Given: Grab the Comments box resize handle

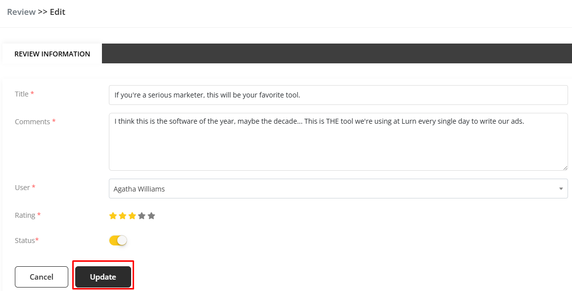Looking at the screenshot, I should (x=565, y=167).
